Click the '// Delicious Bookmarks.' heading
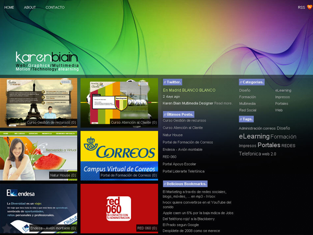This screenshot has width=313, height=235. (185, 184)
